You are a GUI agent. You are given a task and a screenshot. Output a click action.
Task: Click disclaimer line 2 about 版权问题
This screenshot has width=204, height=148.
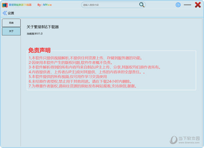pos(70,62)
